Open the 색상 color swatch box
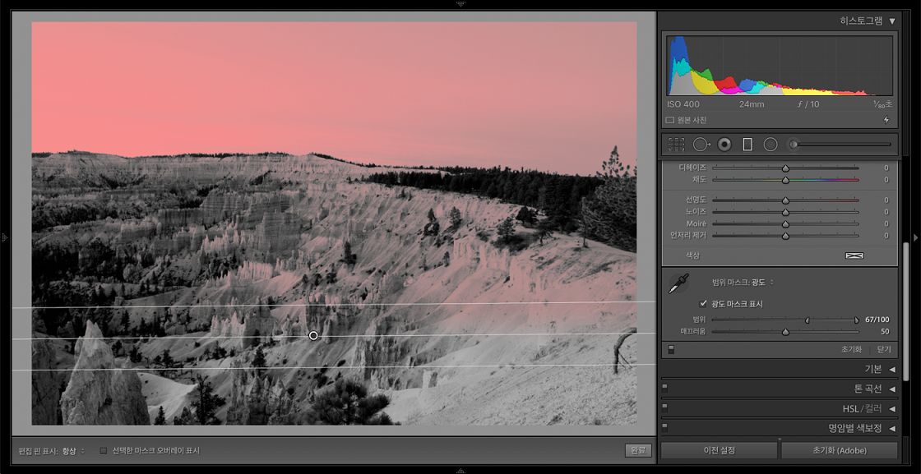The image size is (921, 474). click(x=854, y=255)
